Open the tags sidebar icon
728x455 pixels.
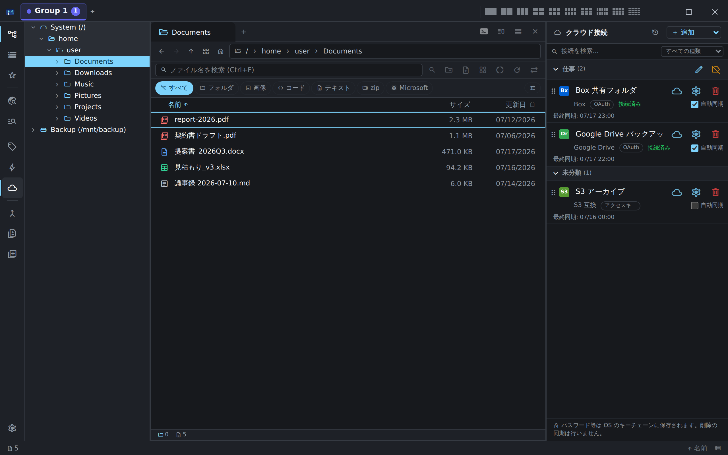coord(12,146)
